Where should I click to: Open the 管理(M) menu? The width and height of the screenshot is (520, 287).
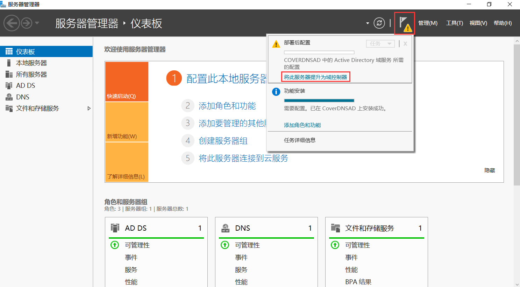[428, 23]
